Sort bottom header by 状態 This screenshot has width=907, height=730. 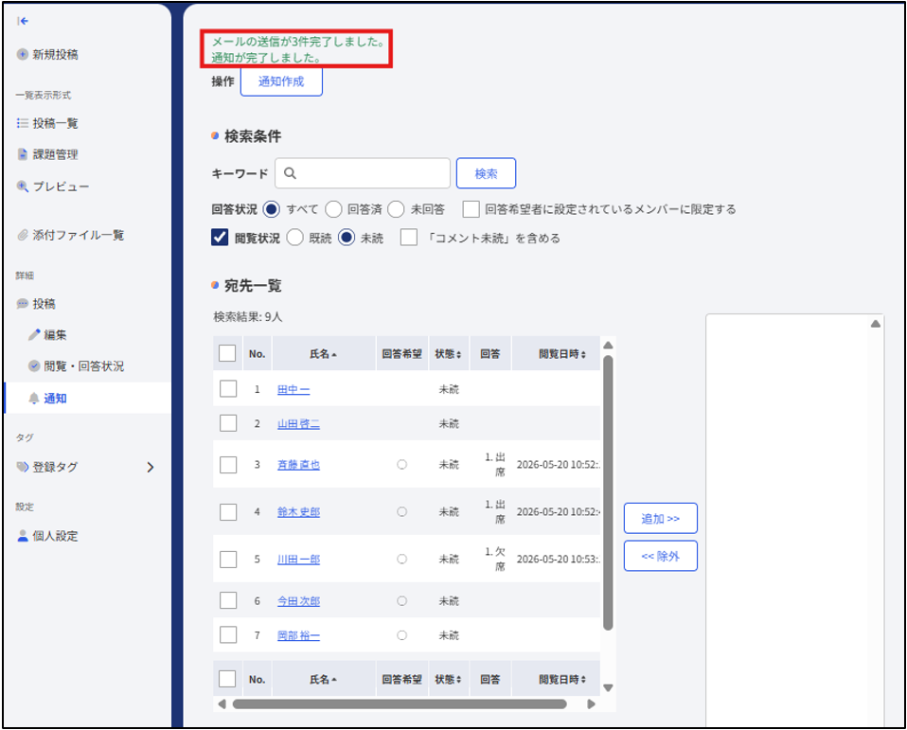[x=449, y=679]
